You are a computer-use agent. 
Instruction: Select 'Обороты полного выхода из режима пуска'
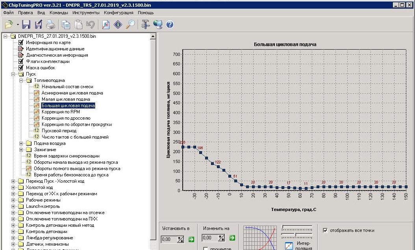(x=77, y=169)
